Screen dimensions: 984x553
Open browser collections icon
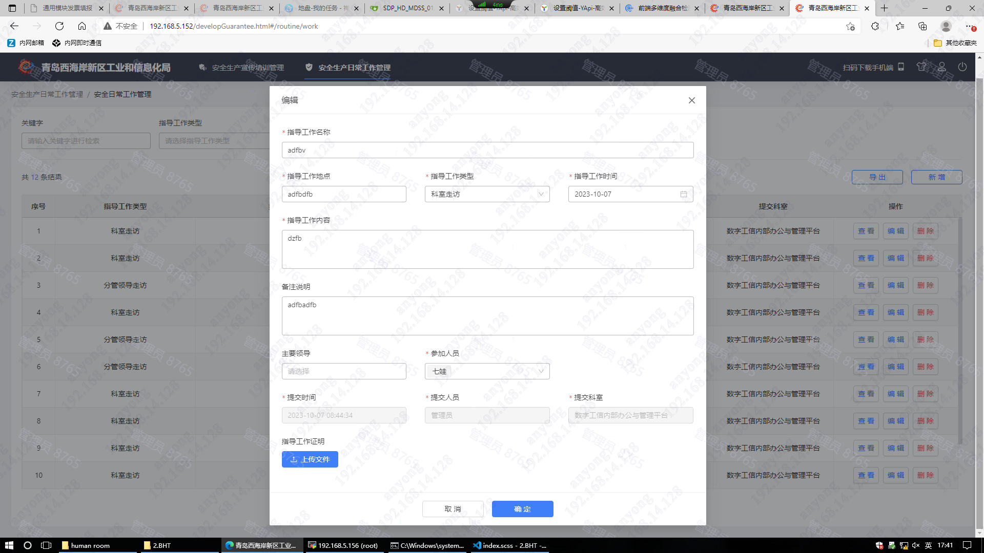[922, 26]
